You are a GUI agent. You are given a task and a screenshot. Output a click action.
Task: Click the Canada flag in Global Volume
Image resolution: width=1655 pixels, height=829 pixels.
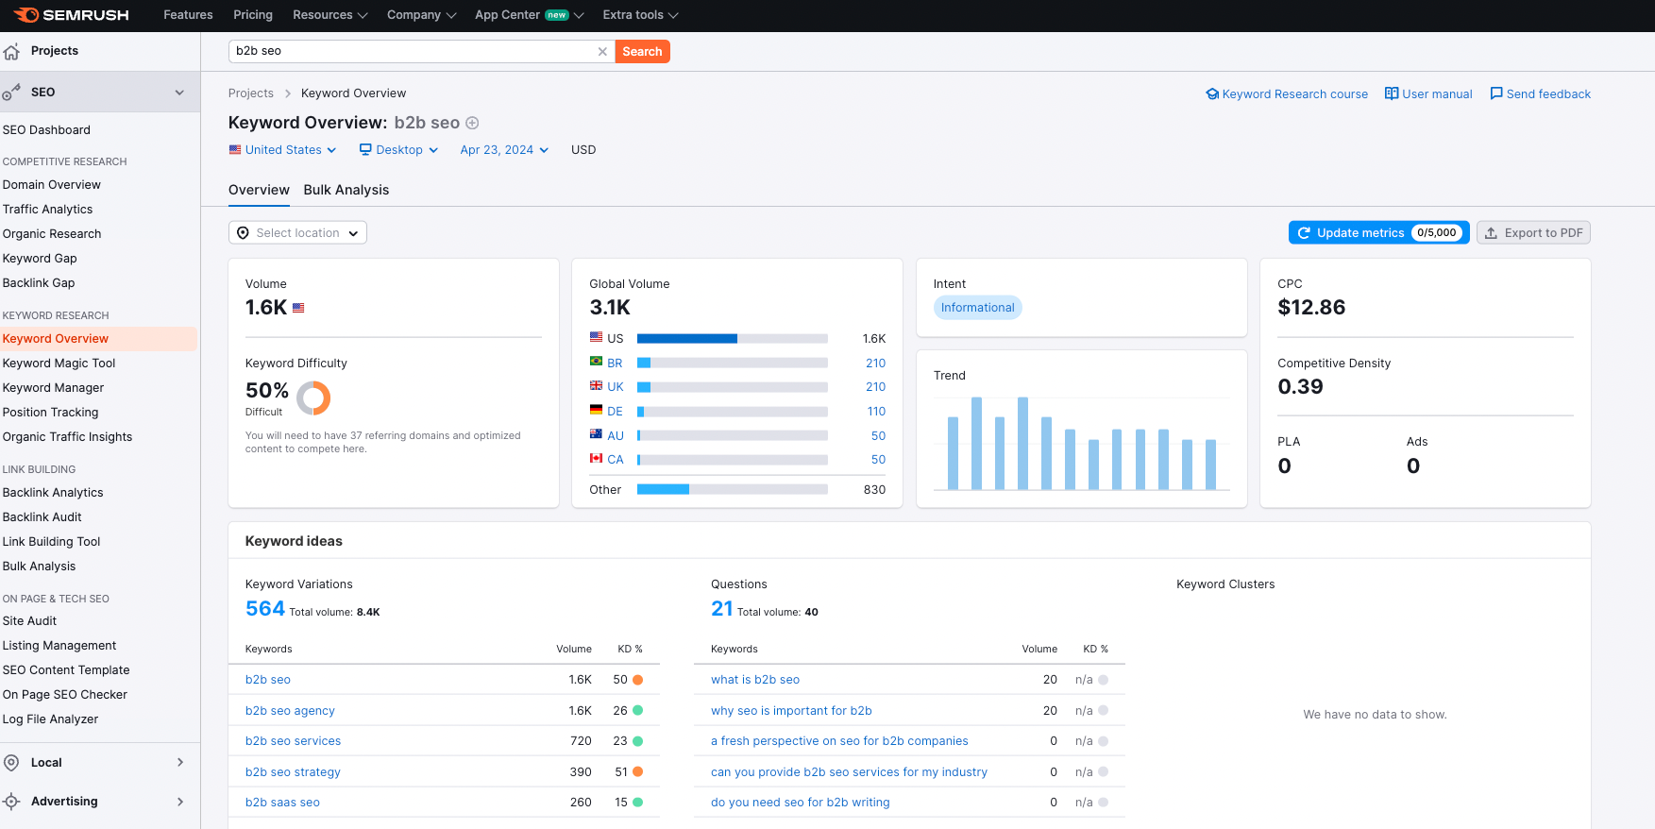596,458
